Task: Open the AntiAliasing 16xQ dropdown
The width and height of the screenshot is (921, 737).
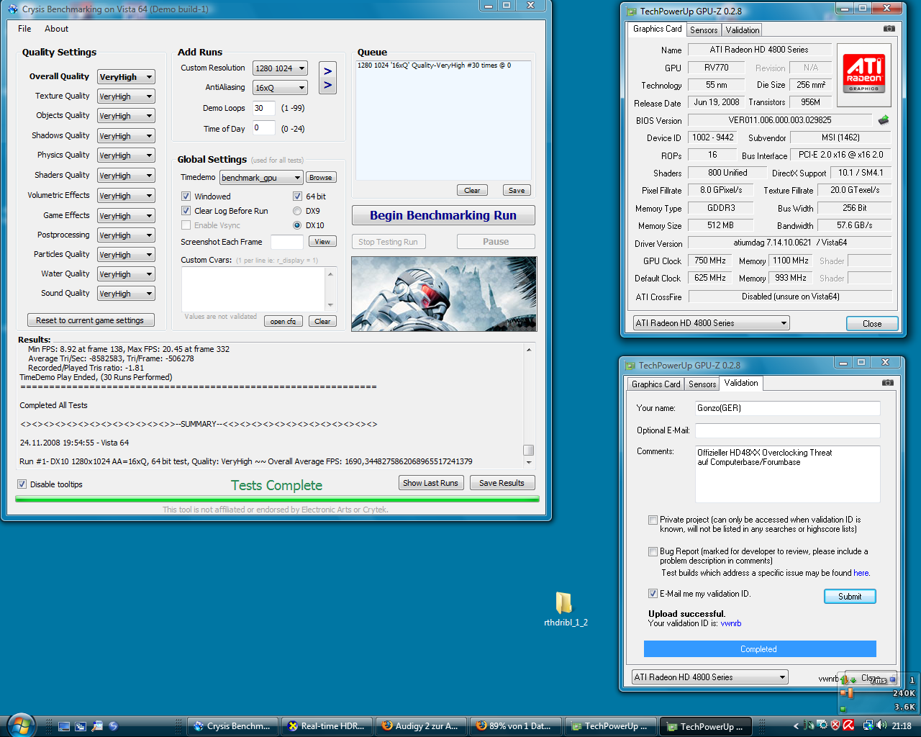Action: [280, 88]
